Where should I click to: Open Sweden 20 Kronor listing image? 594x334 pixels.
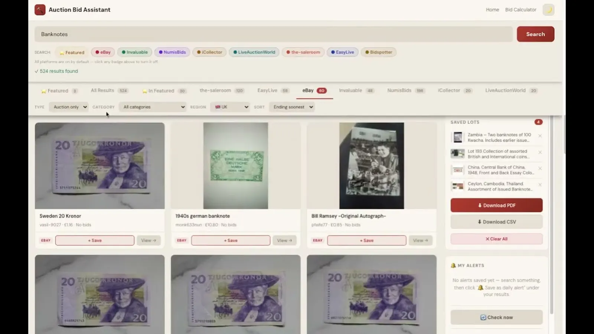99,166
